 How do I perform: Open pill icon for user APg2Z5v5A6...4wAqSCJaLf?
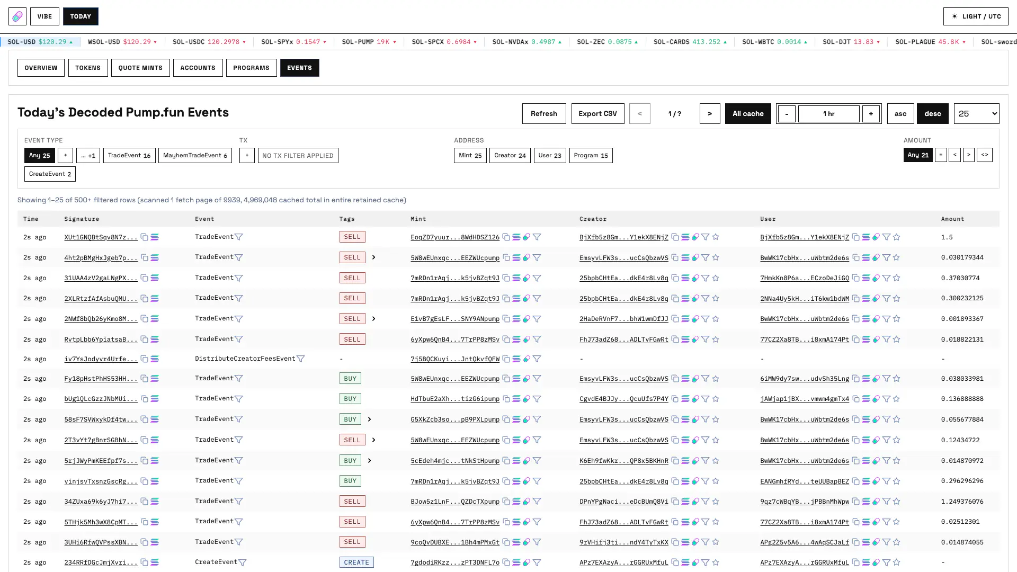tap(876, 542)
